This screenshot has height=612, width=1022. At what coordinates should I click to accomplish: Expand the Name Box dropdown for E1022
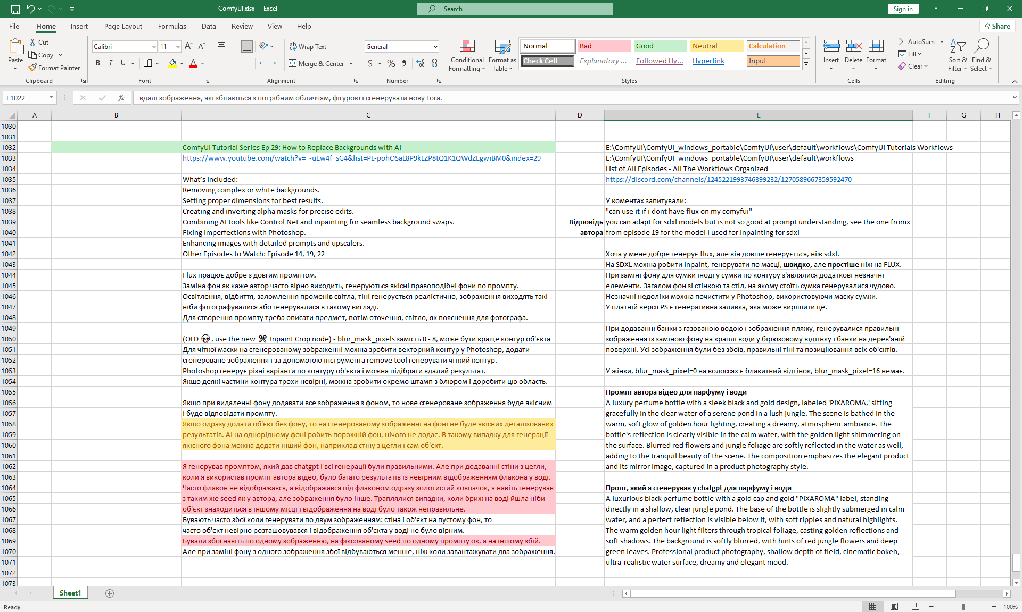point(51,98)
